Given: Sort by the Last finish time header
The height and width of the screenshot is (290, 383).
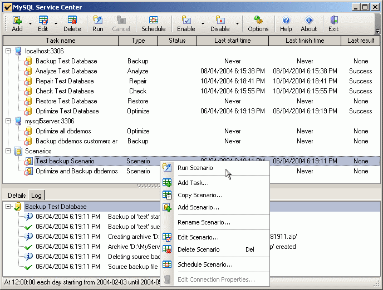Looking at the screenshot, I should click(x=305, y=41).
